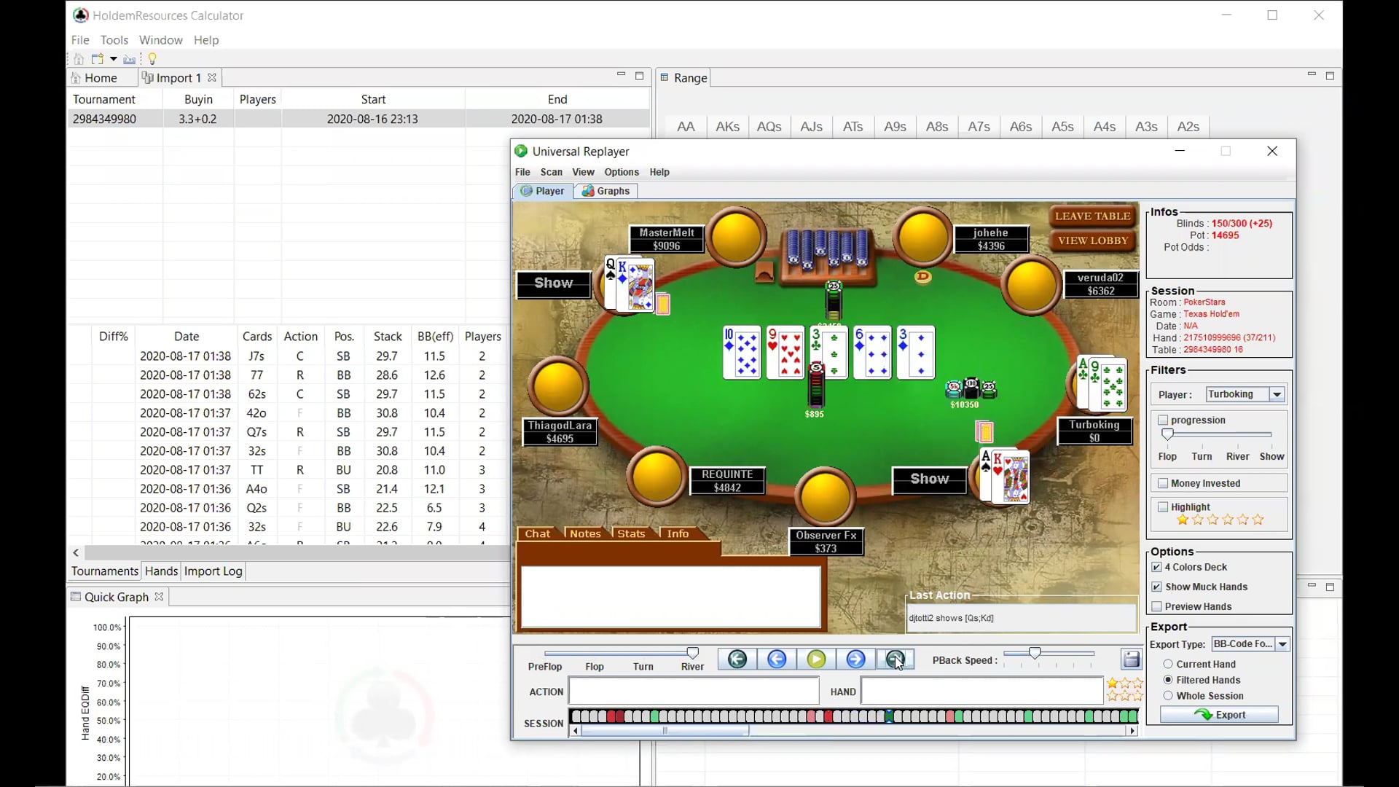Step forward one action in replayer

click(855, 659)
